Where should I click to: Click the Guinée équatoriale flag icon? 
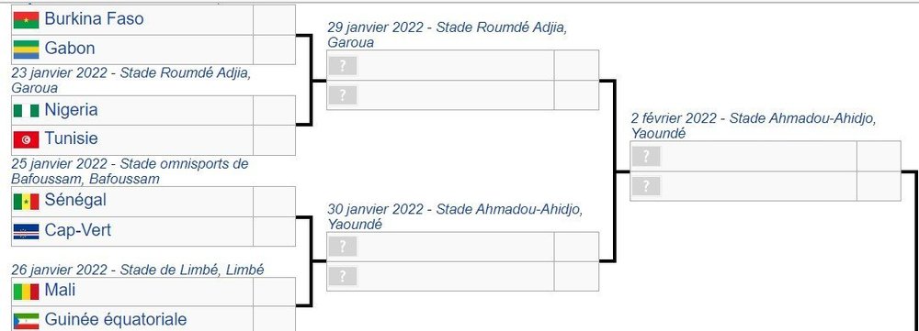[26, 321]
